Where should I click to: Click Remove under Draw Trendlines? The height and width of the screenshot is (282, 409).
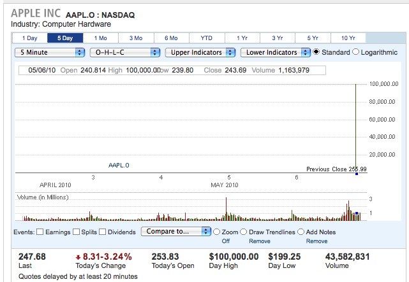tap(260, 241)
